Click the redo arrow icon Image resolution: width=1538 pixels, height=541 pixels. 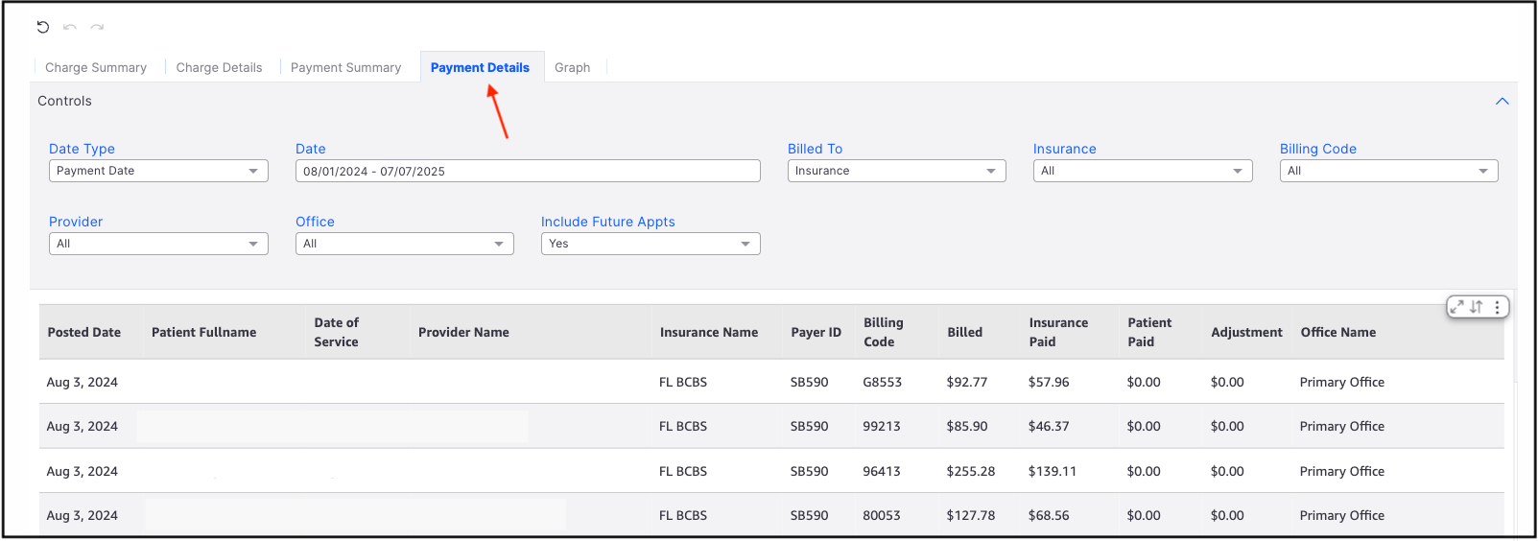[x=97, y=27]
